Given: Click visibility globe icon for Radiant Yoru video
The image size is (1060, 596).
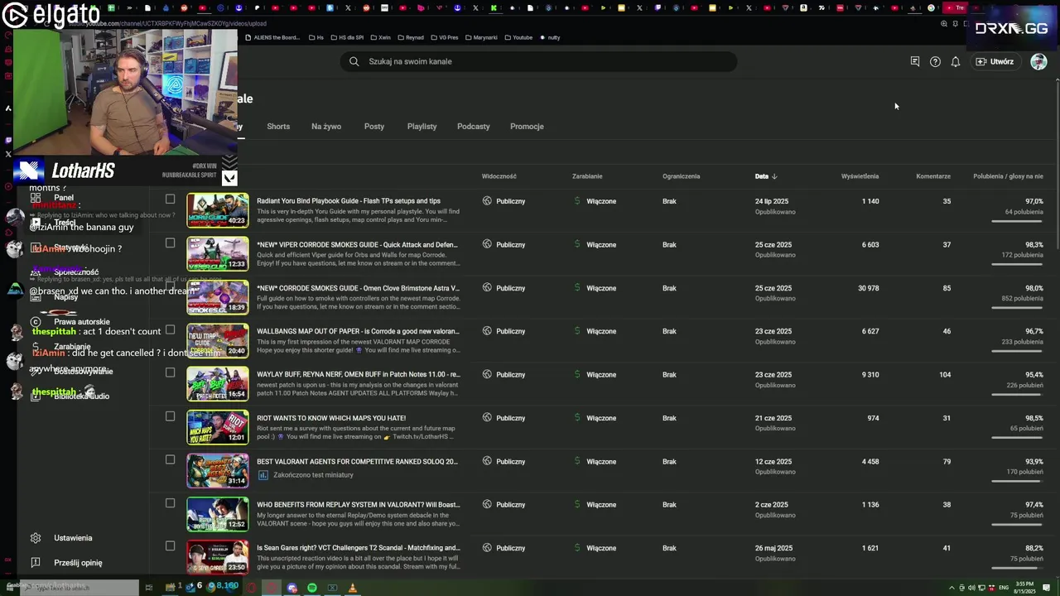Looking at the screenshot, I should [x=487, y=201].
